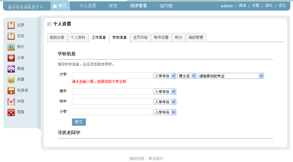Open 个人主页 in top navigation
Viewport: 293px width, 162px height.
tap(88, 6)
